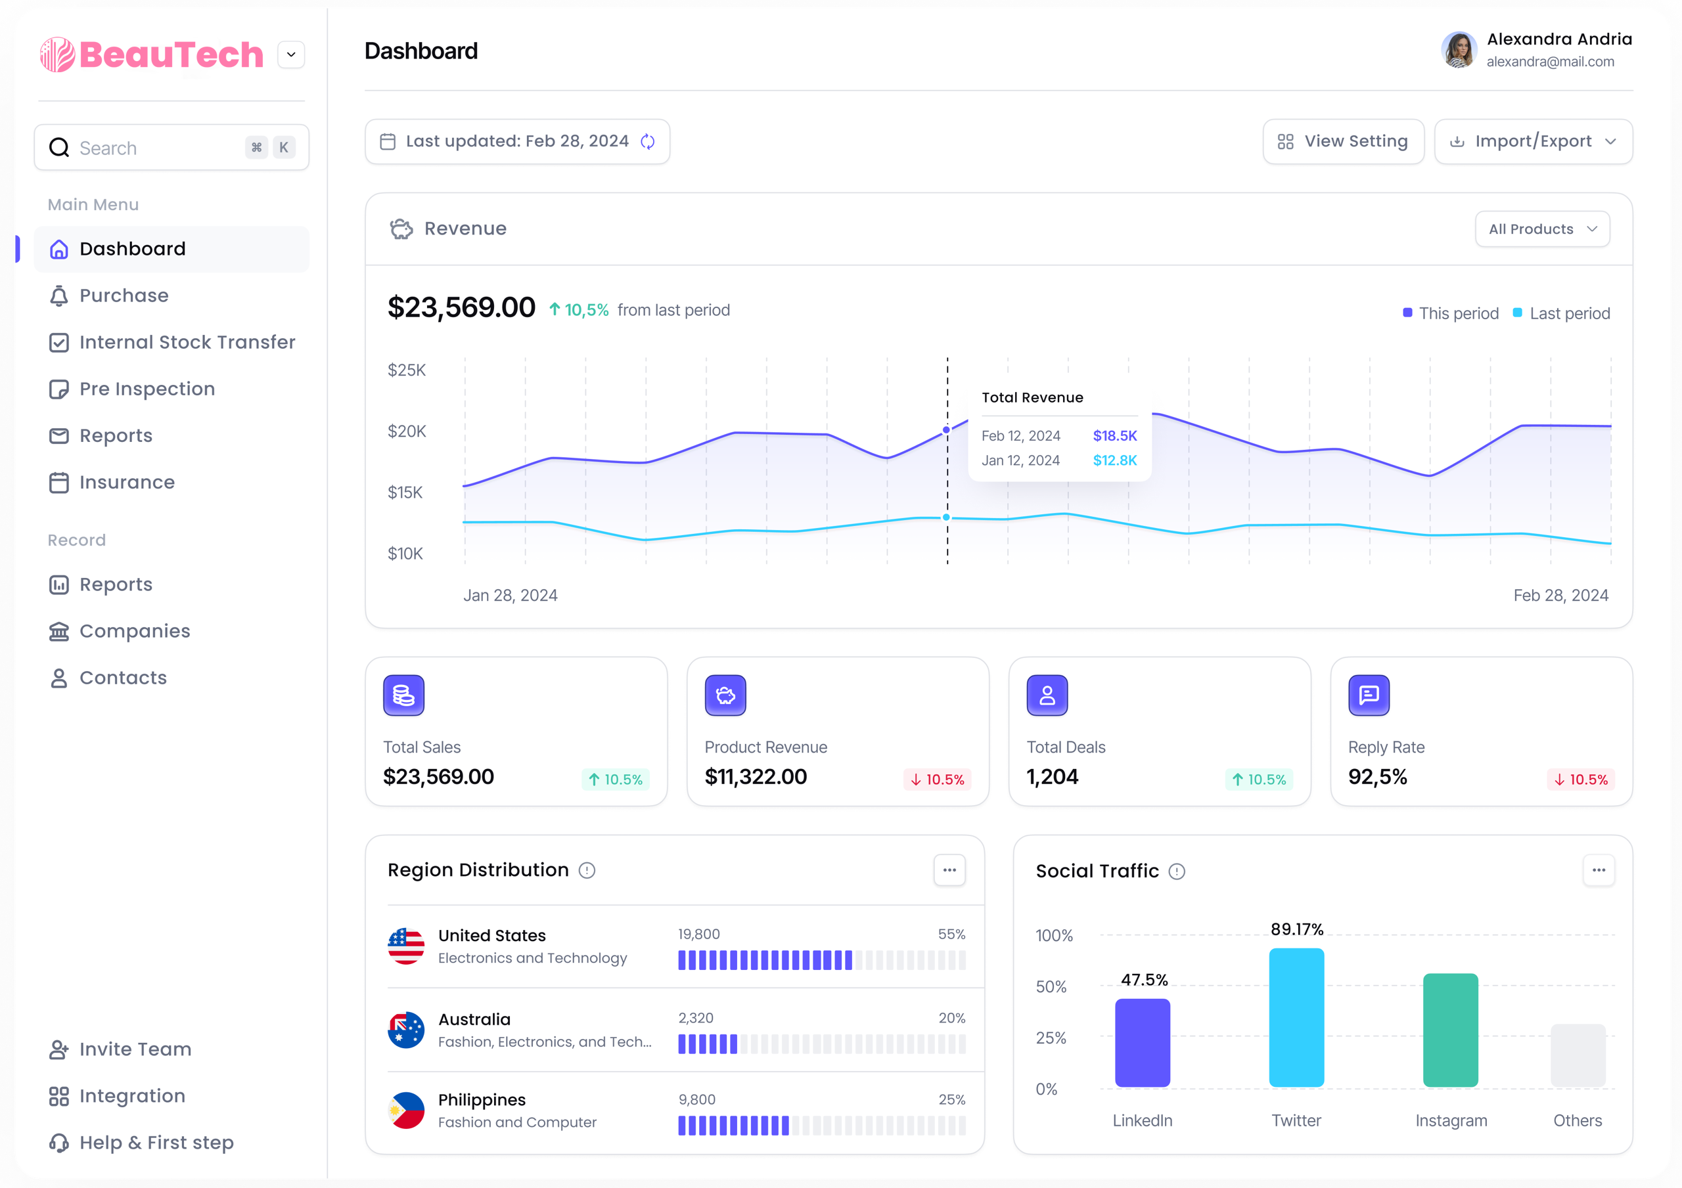Expand the BeauTech workspace switcher chevron
The image size is (1682, 1188).
(x=291, y=55)
